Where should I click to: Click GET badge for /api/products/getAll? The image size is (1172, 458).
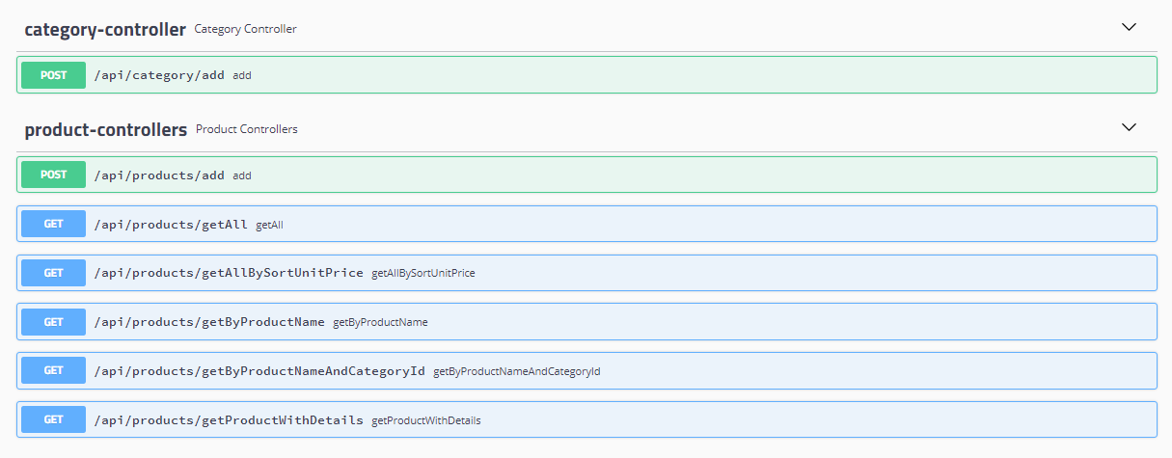pos(54,224)
